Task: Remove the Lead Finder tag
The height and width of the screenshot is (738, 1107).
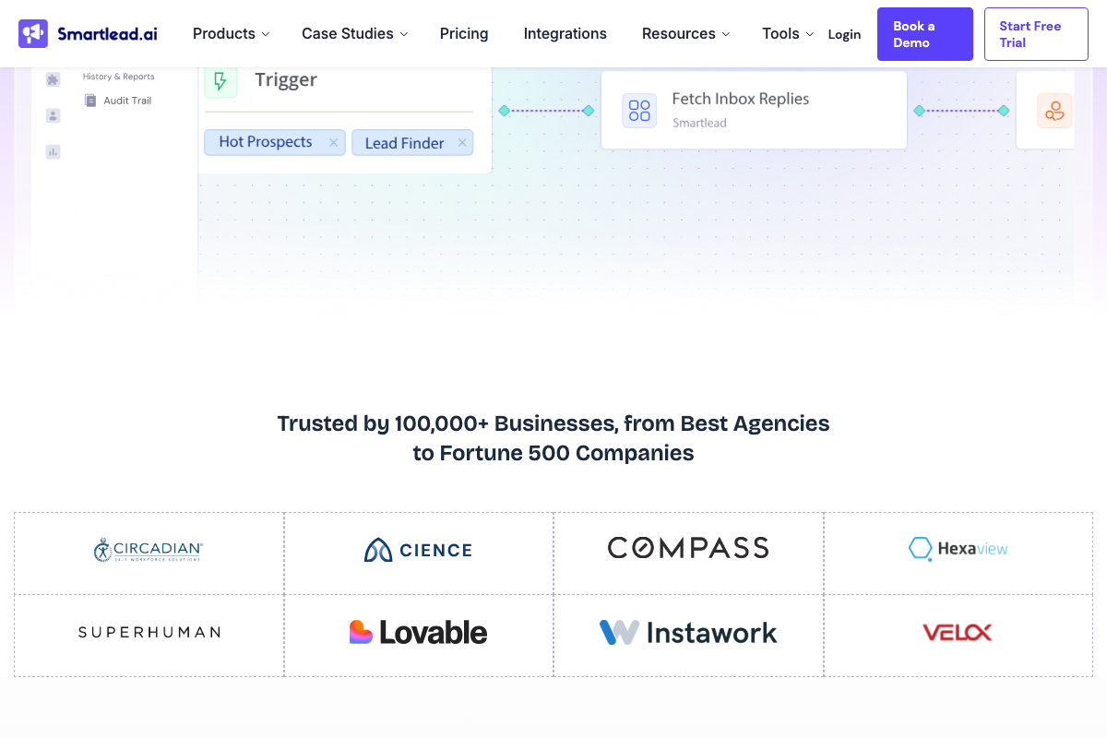Action: 462,143
